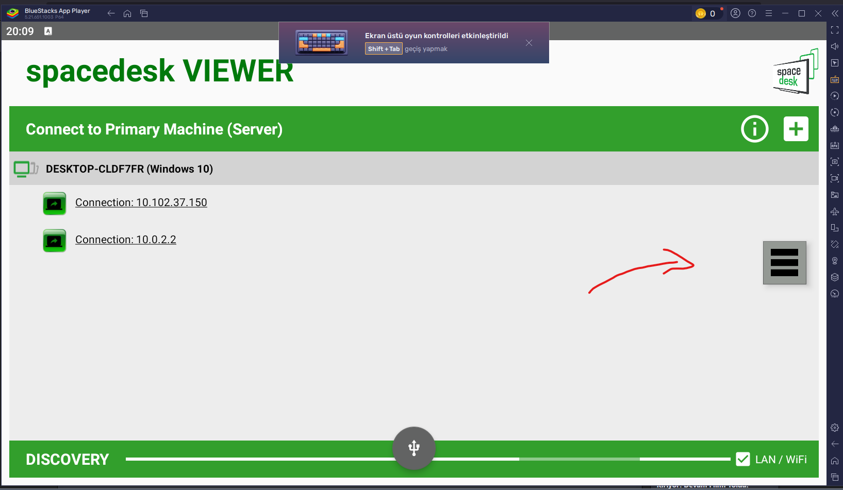Viewport: 843px width, 490px height.
Task: Open BlueStacks home from title bar
Action: tap(127, 13)
